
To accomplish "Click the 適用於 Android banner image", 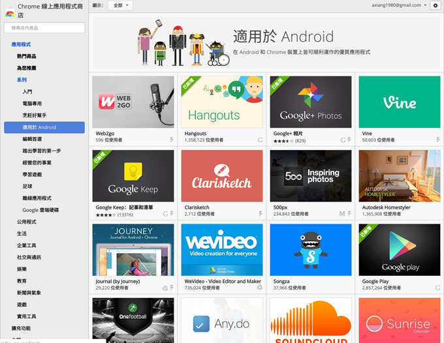I will (266, 41).
